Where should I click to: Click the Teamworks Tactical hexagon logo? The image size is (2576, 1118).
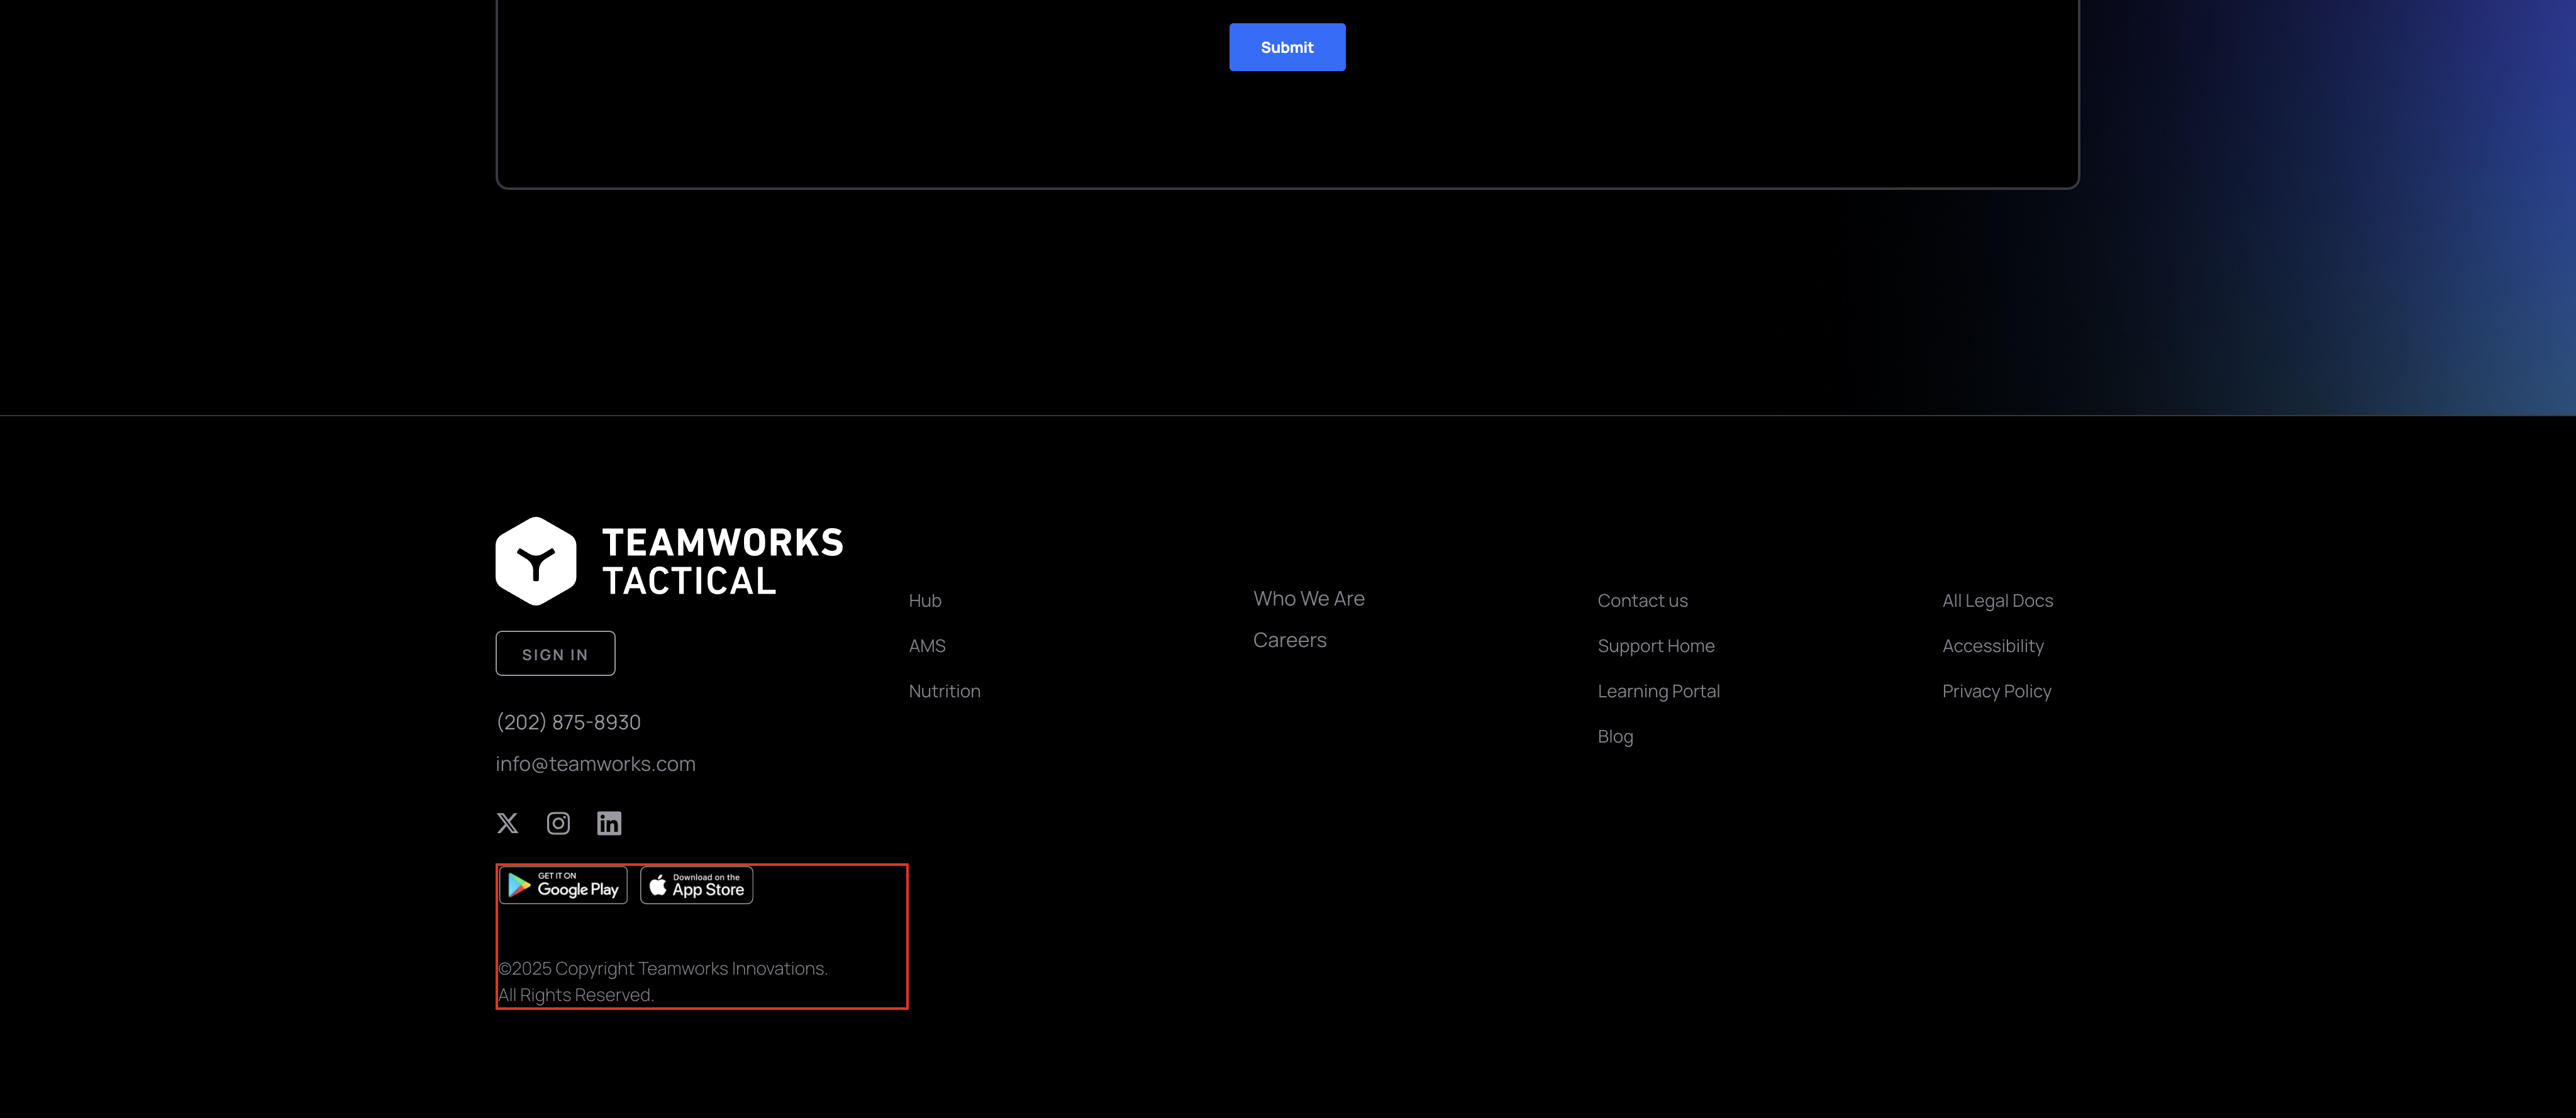[536, 561]
